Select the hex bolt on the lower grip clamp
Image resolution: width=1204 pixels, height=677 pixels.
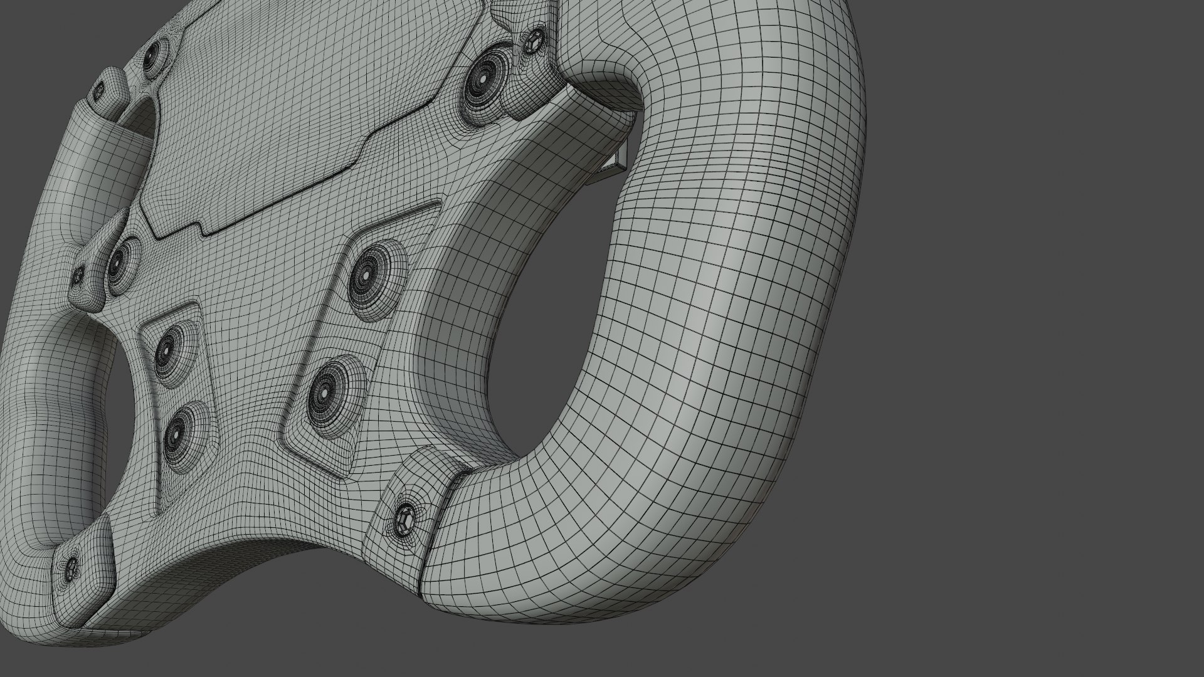click(404, 520)
